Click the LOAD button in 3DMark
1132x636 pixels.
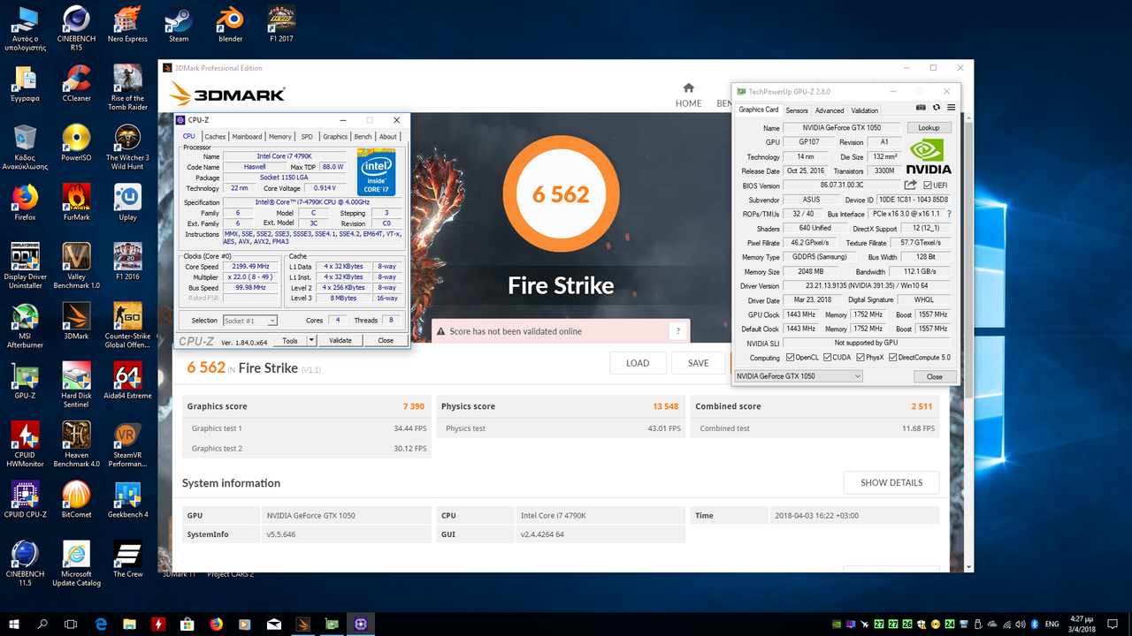(x=638, y=363)
